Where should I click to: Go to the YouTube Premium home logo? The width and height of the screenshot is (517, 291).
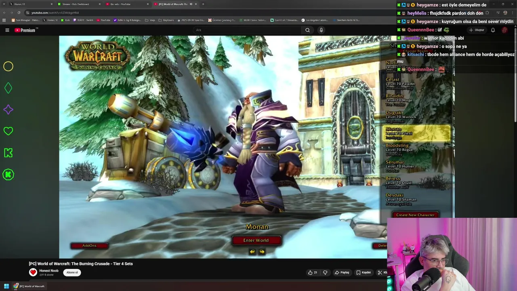coord(26,30)
